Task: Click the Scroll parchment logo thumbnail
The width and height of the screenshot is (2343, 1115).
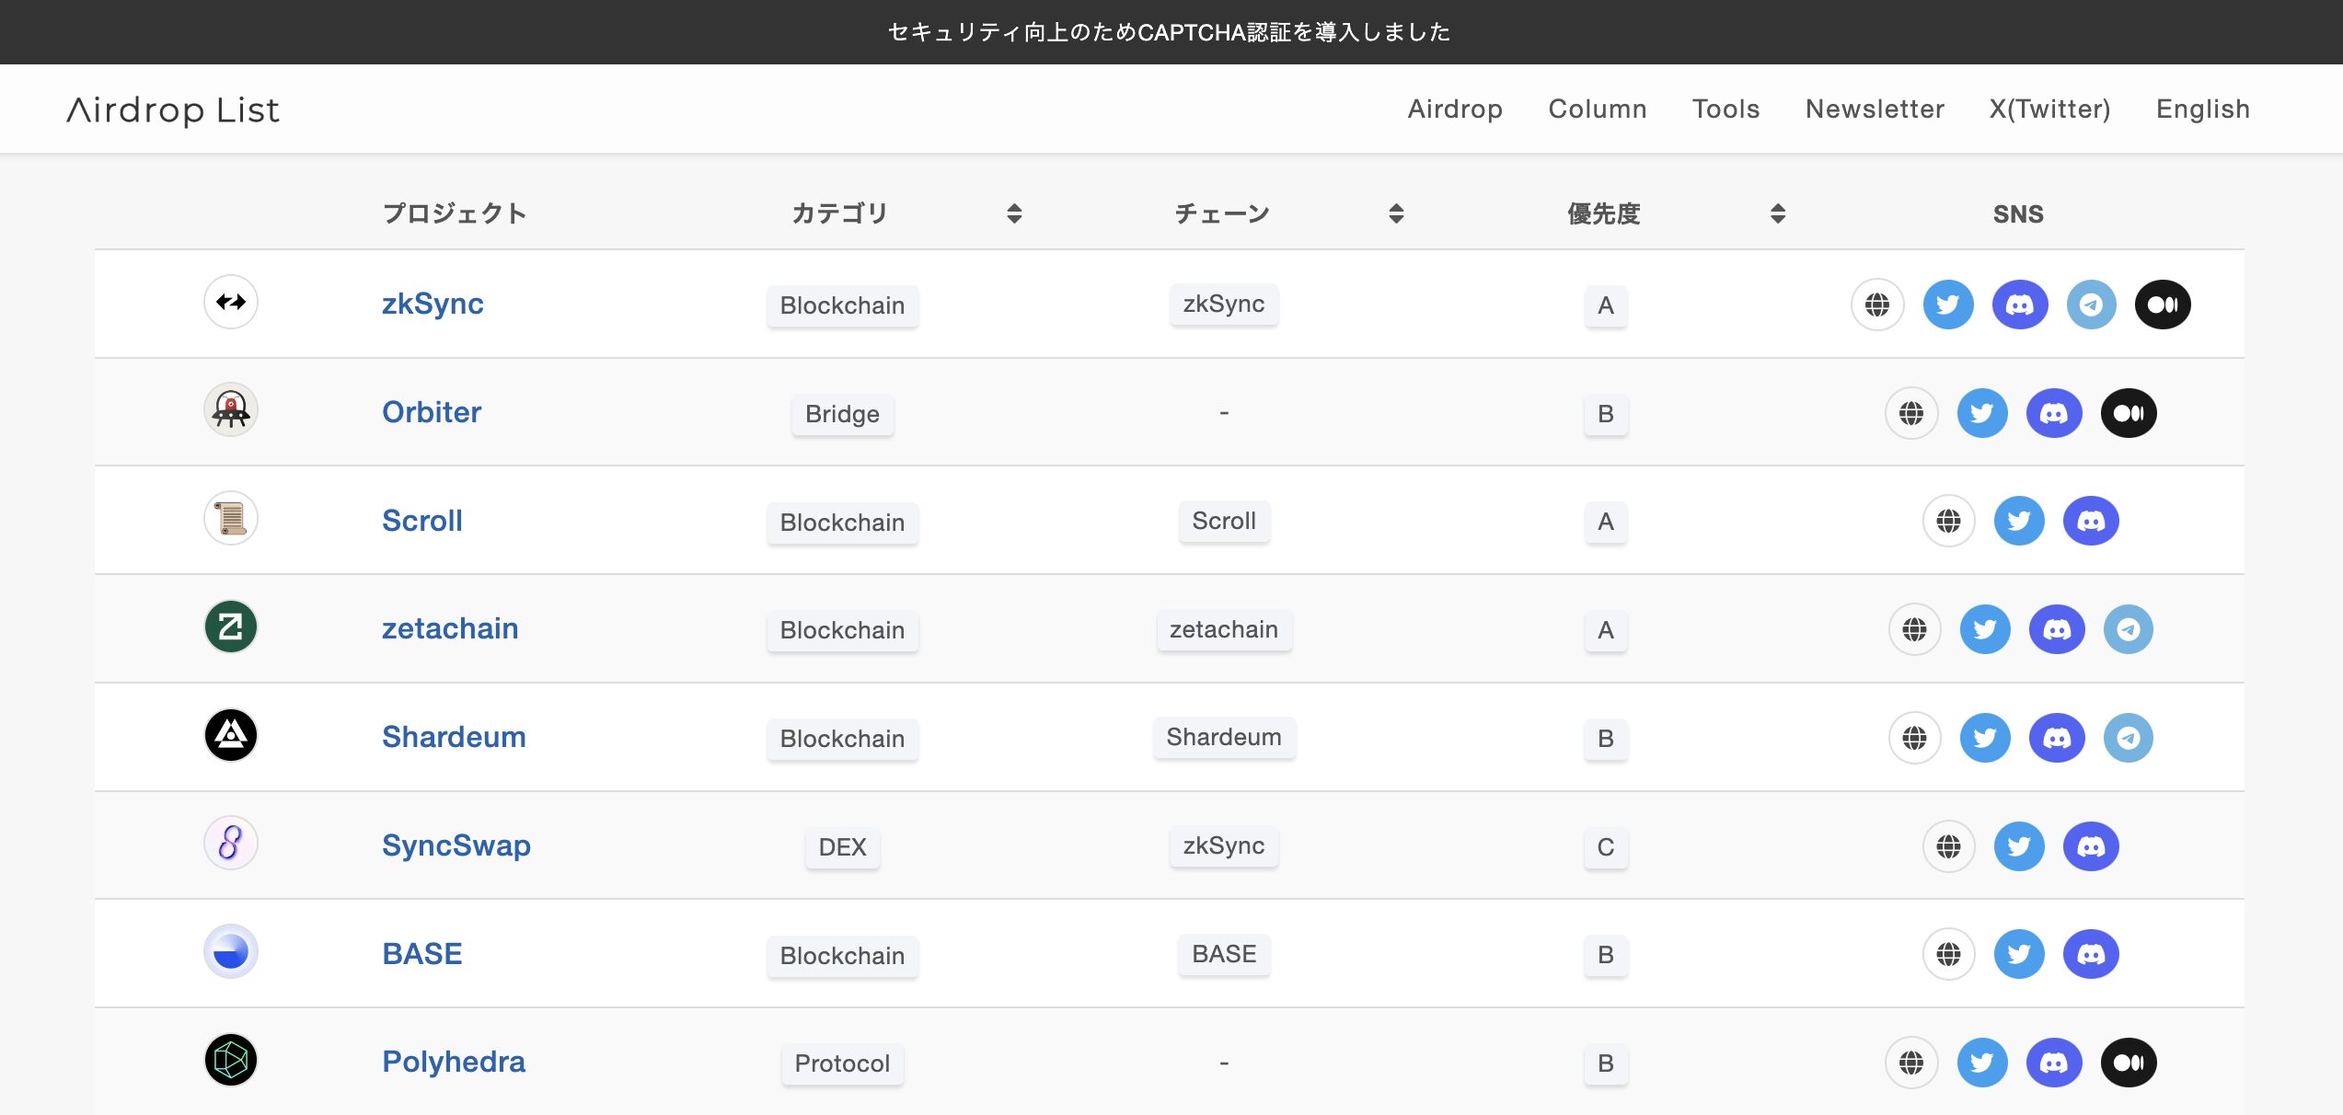Action: click(x=230, y=518)
